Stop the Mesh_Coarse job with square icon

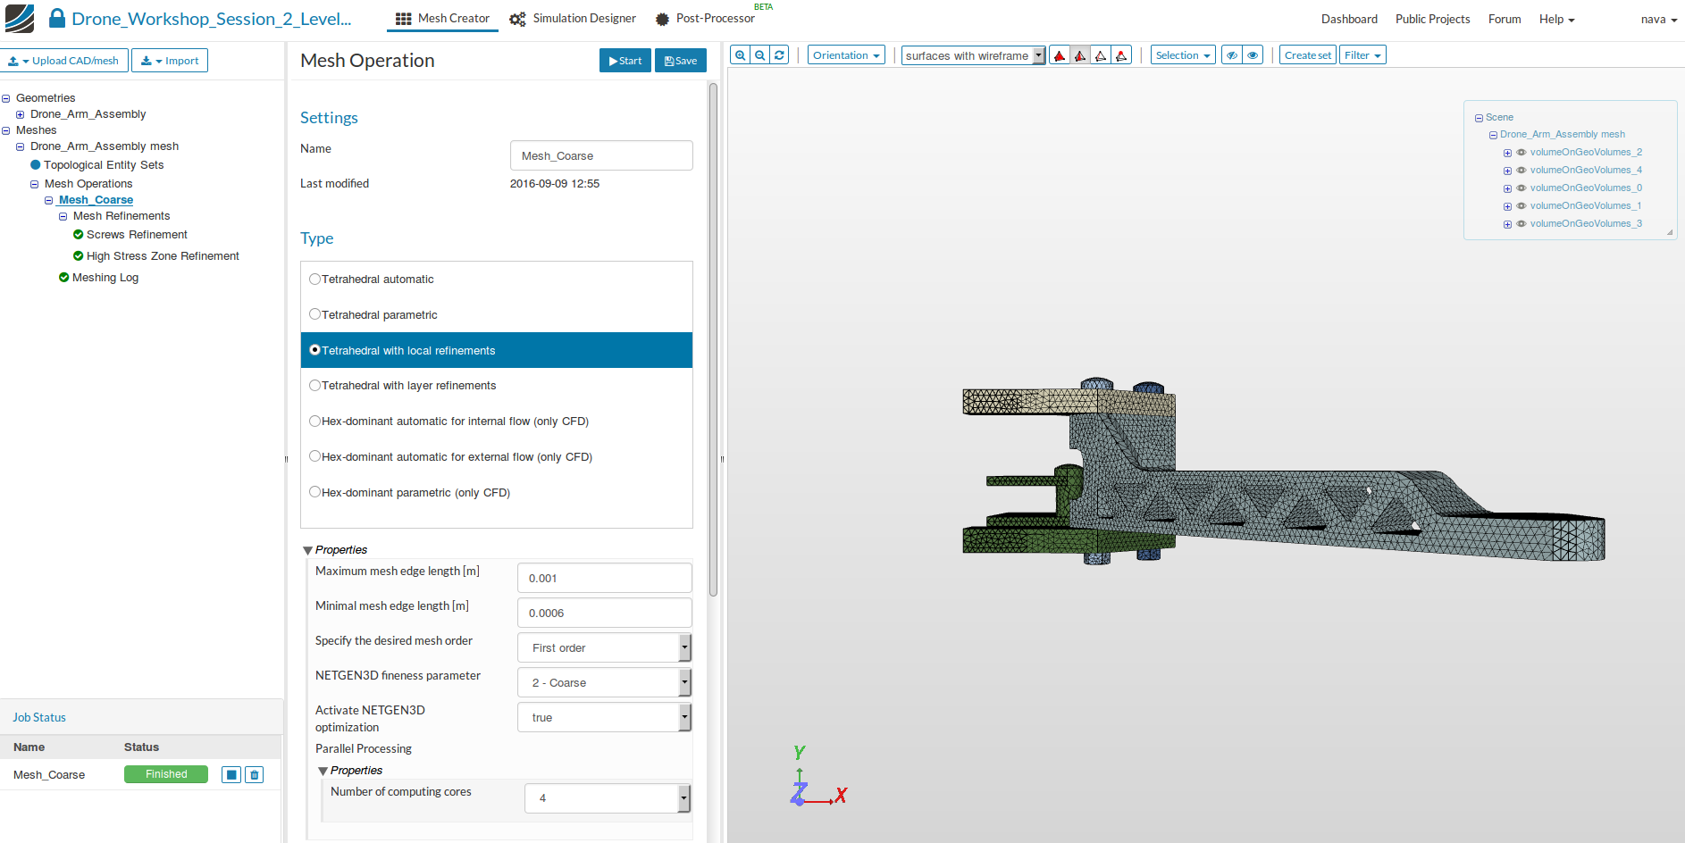click(x=231, y=775)
